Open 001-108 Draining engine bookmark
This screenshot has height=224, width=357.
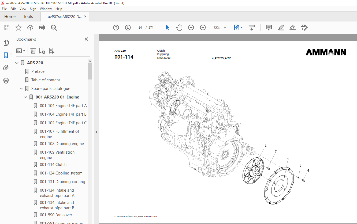62,144
